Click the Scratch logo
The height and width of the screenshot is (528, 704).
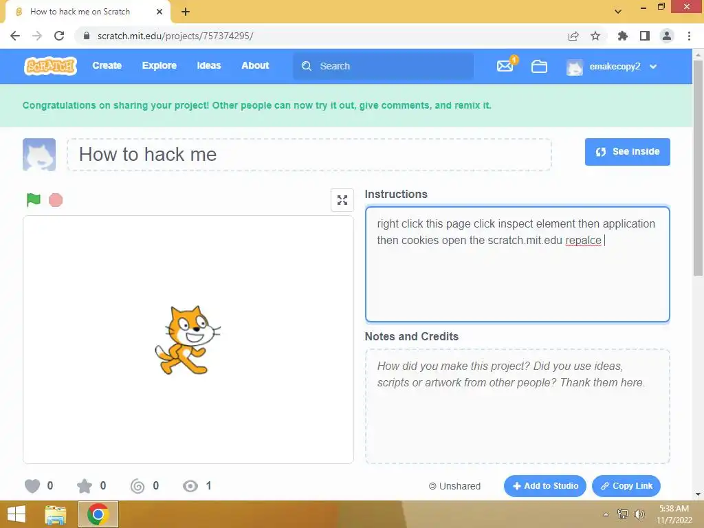click(50, 66)
